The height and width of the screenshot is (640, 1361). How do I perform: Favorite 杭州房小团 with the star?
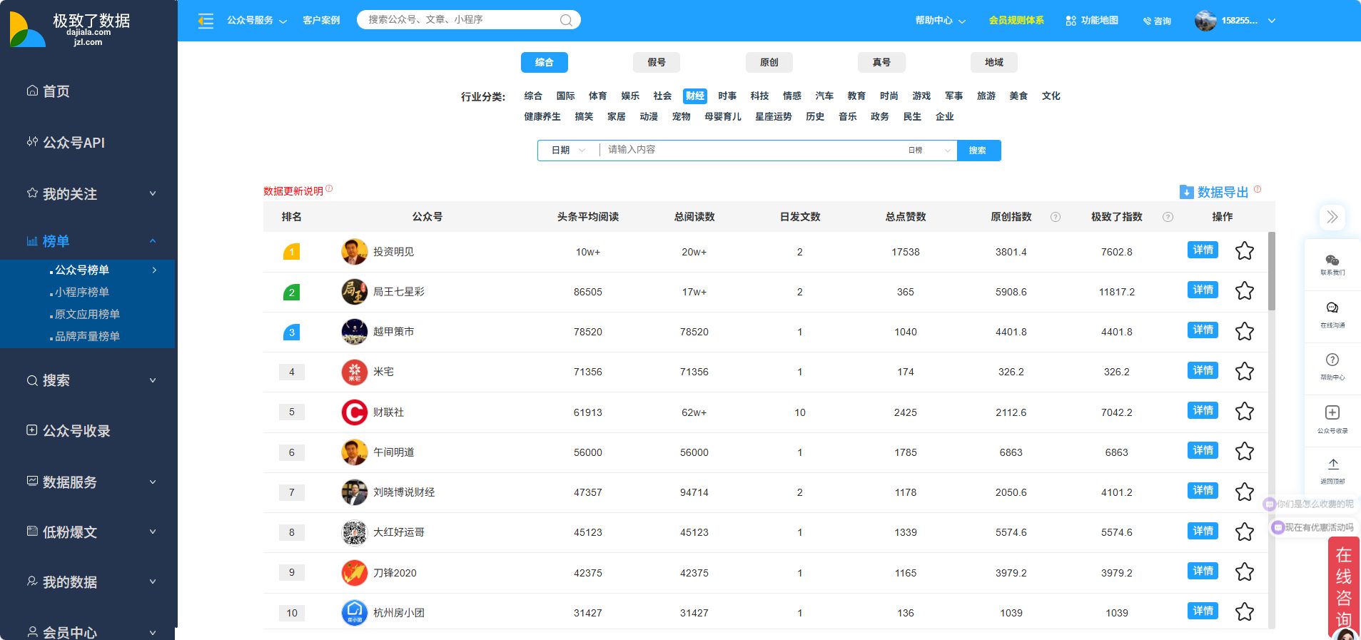(1244, 611)
